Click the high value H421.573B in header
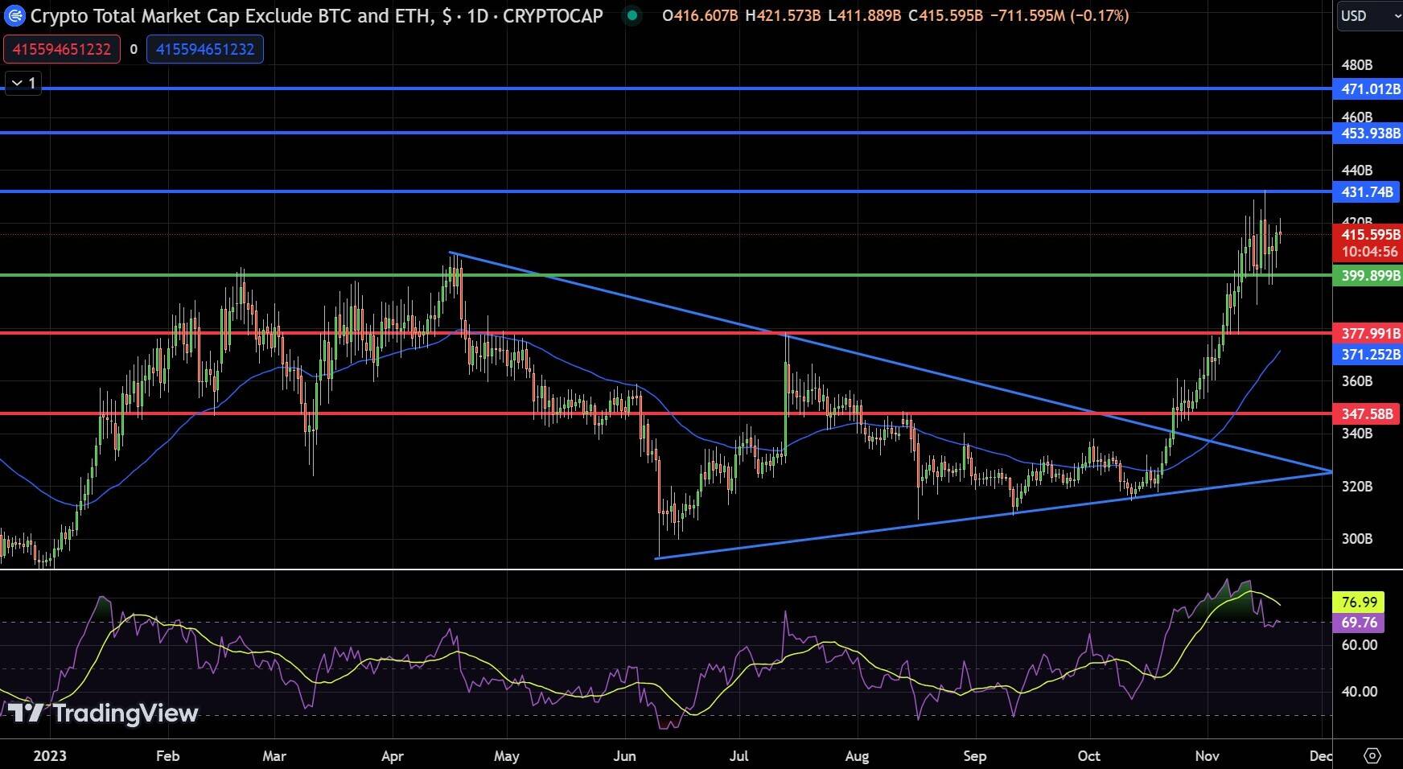Screen dimensions: 1403x769 coord(783,15)
